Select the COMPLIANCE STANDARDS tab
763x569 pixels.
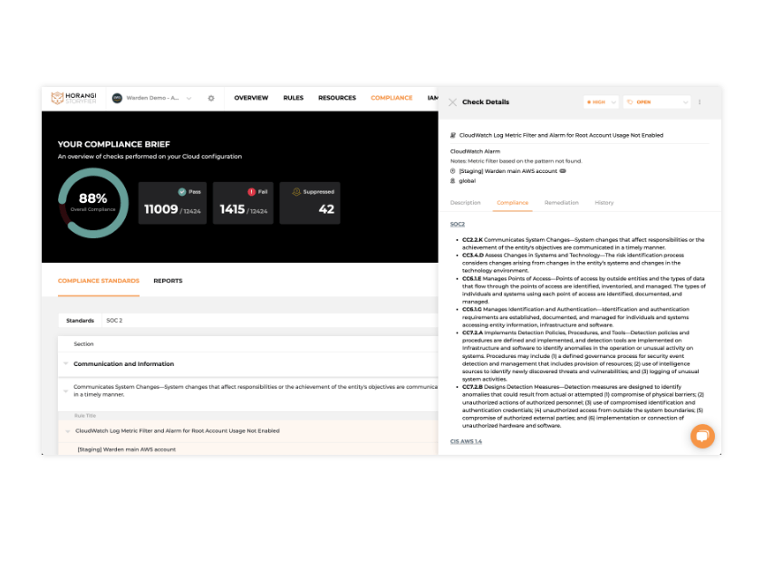pyautogui.click(x=99, y=281)
